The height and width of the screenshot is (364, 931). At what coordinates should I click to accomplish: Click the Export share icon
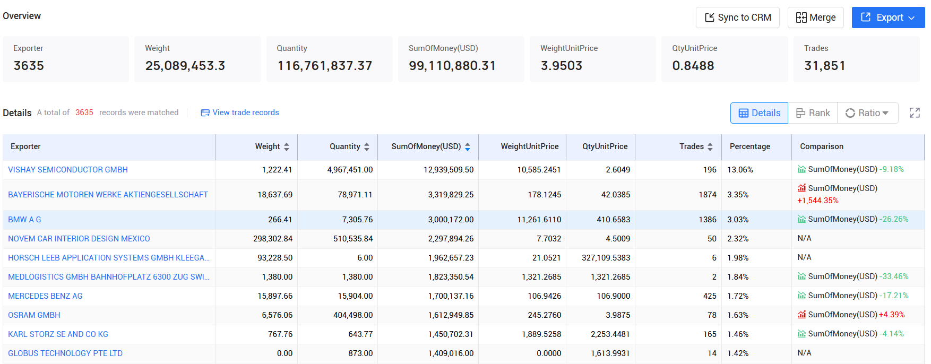pyautogui.click(x=866, y=17)
